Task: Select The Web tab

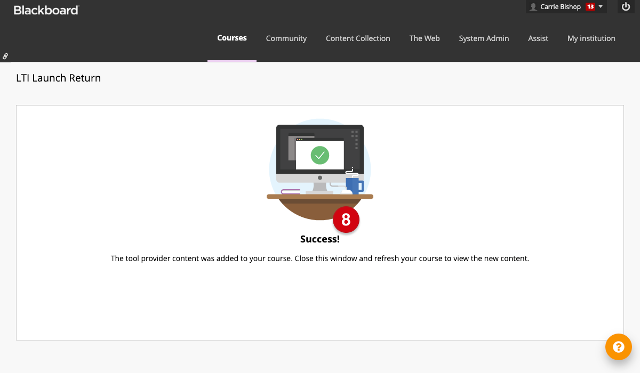Action: pos(425,38)
